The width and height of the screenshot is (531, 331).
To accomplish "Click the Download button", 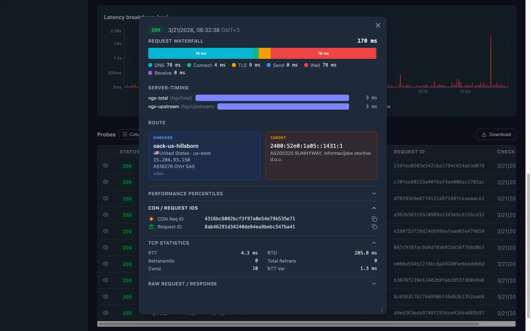I will coord(496,135).
